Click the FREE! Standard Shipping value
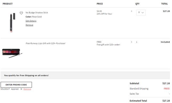The height and width of the screenshot is (103, 172). click(x=167, y=89)
